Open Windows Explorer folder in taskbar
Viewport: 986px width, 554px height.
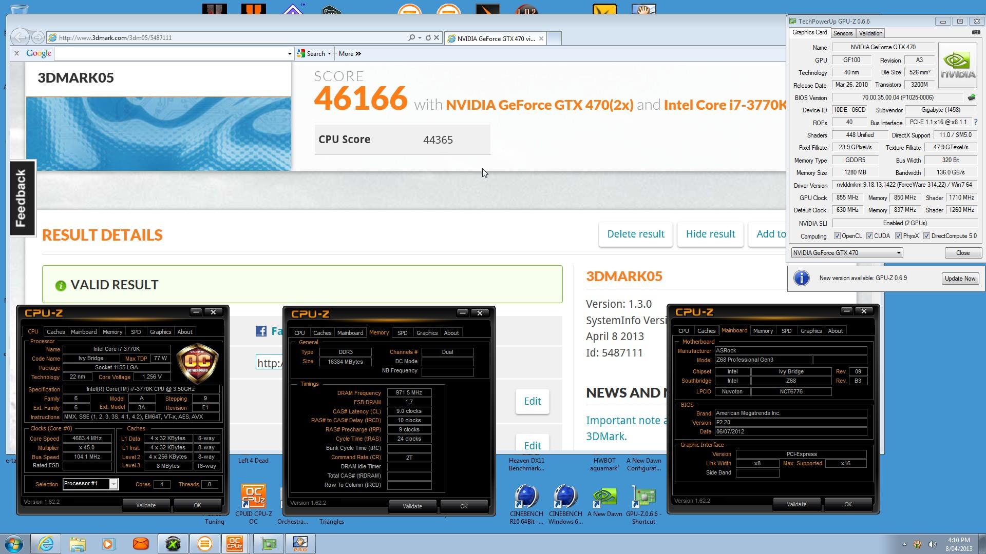click(78, 544)
